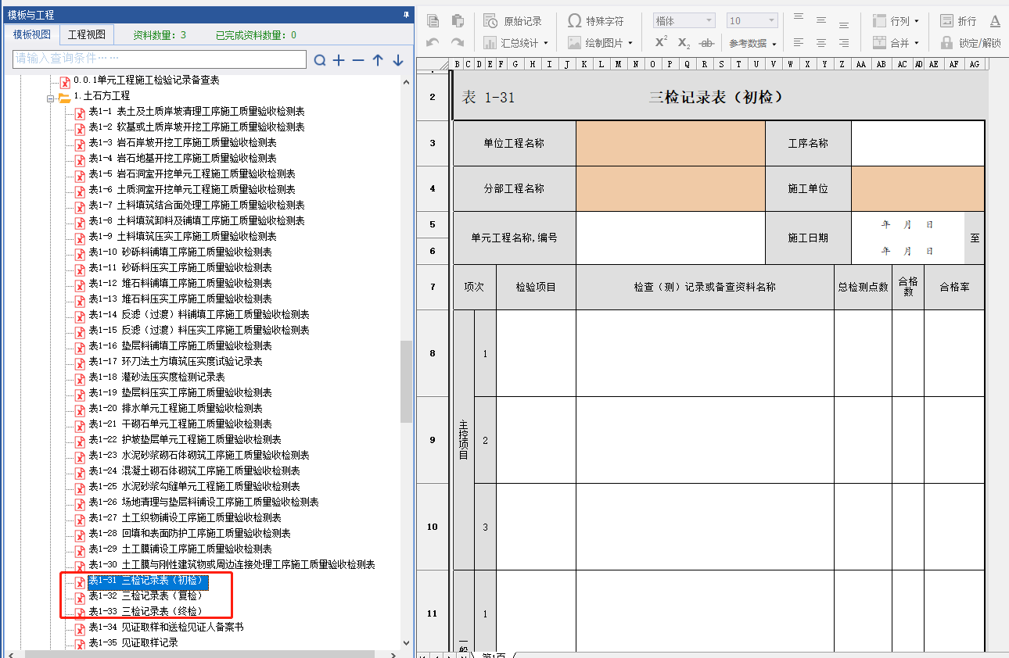Click the search query input field
This screenshot has width=1009, height=658.
(x=160, y=59)
